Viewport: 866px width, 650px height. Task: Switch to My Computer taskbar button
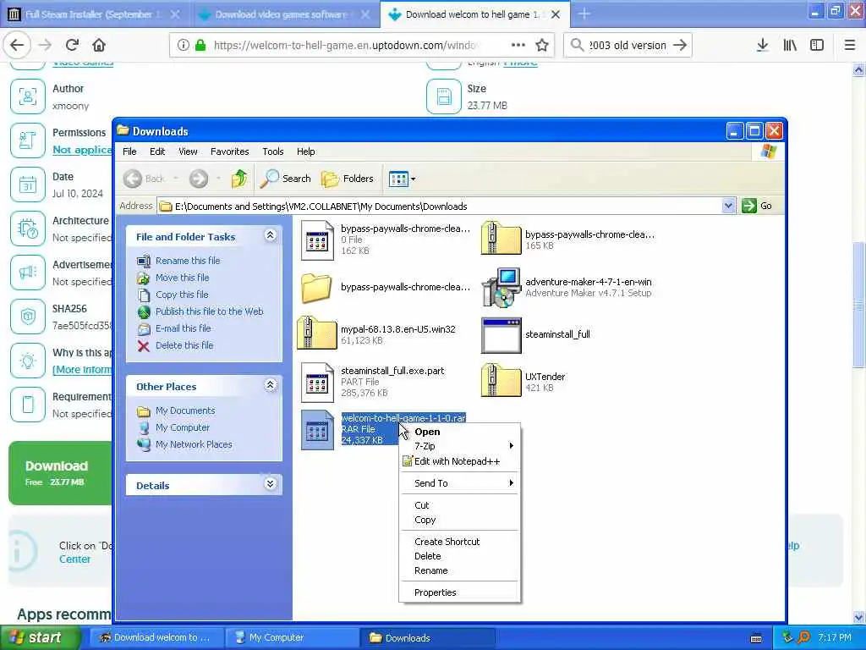coord(291,638)
